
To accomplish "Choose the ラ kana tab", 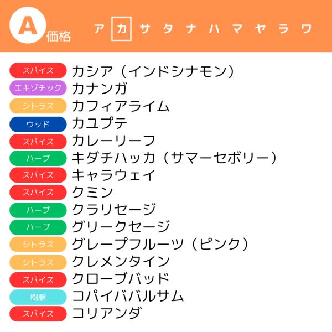I will (x=283, y=29).
